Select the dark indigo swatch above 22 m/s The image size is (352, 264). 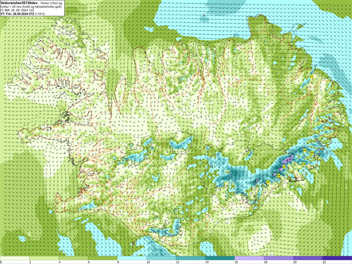pyautogui.click(x=337, y=258)
